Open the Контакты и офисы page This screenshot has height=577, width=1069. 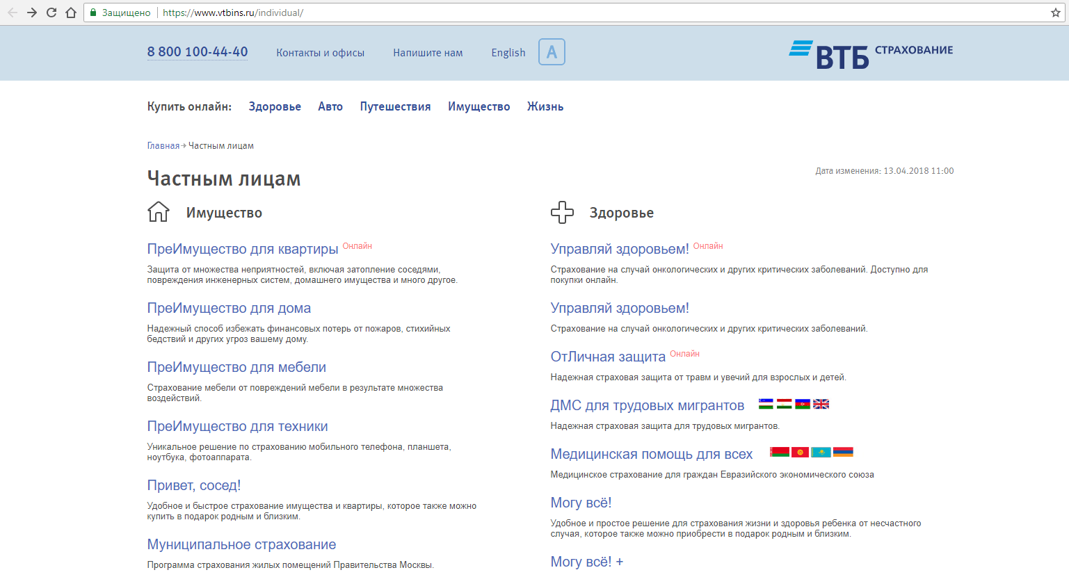pos(320,53)
